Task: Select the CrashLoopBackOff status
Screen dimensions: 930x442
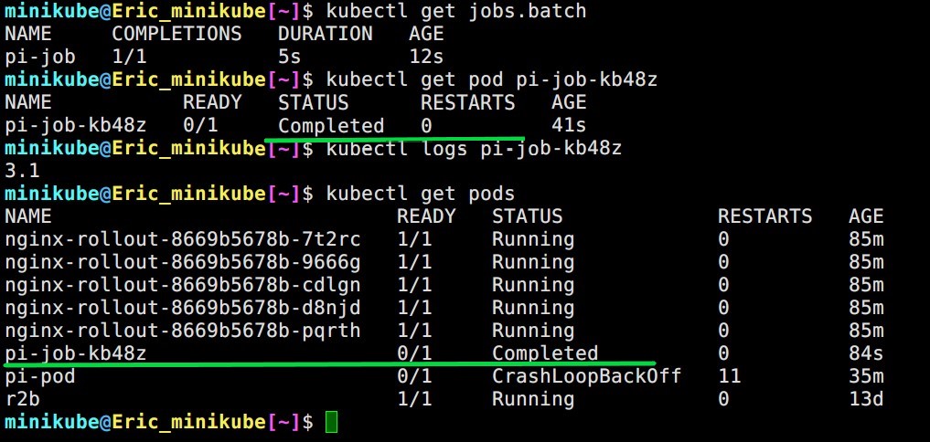Action: click(x=586, y=377)
